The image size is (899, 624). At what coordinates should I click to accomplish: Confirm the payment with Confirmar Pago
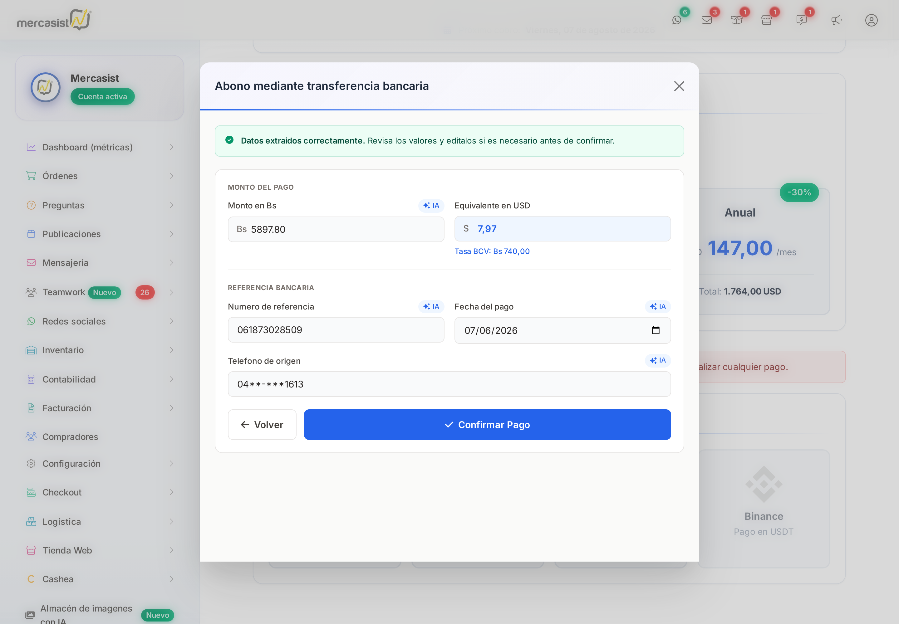(x=487, y=425)
